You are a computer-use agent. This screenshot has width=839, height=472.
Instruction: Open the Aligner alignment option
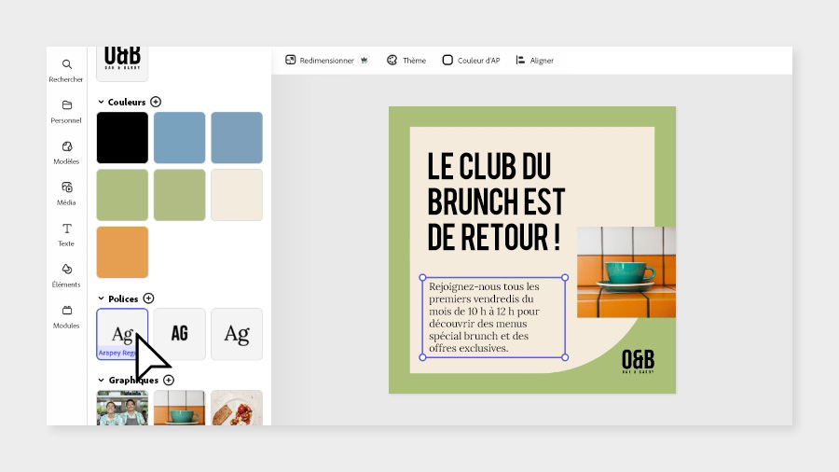[x=534, y=61]
